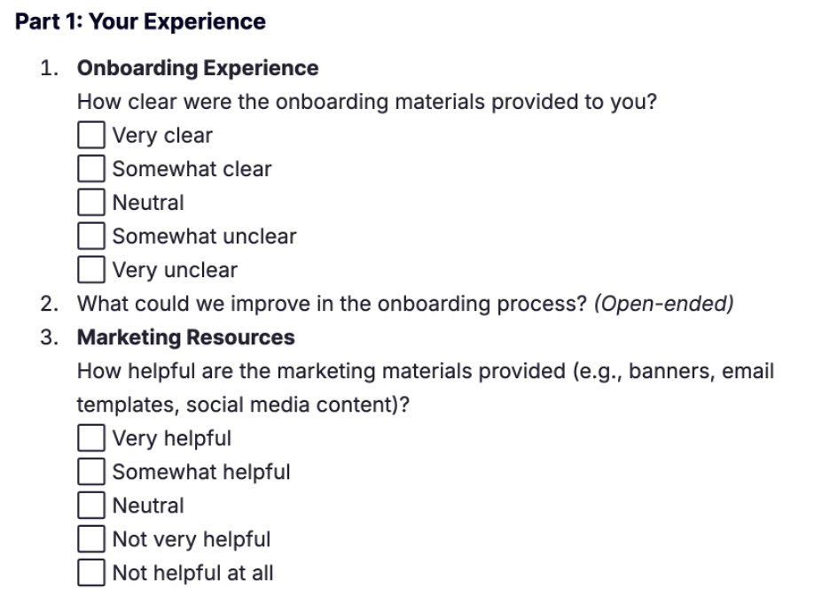The height and width of the screenshot is (595, 830).
Task: Tick the Somewhat helpful option
Action: 91,471
